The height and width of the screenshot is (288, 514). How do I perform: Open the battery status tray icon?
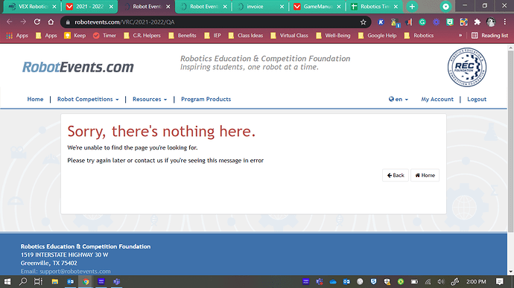pyautogui.click(x=414, y=281)
